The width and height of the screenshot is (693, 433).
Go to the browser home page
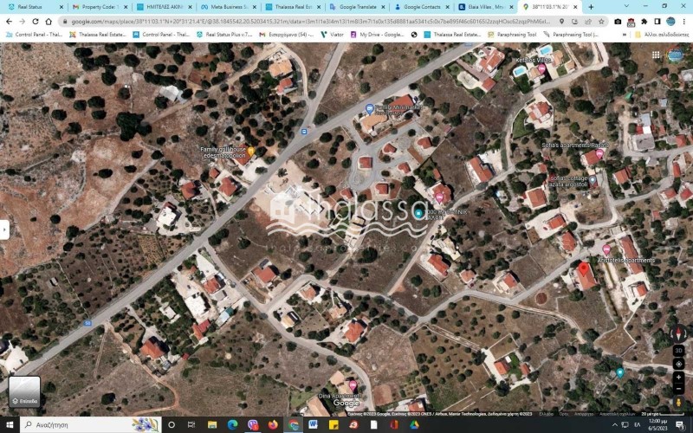49,21
